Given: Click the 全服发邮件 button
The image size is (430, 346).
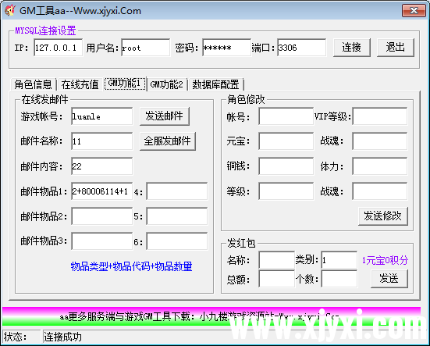Looking at the screenshot, I should [x=168, y=141].
